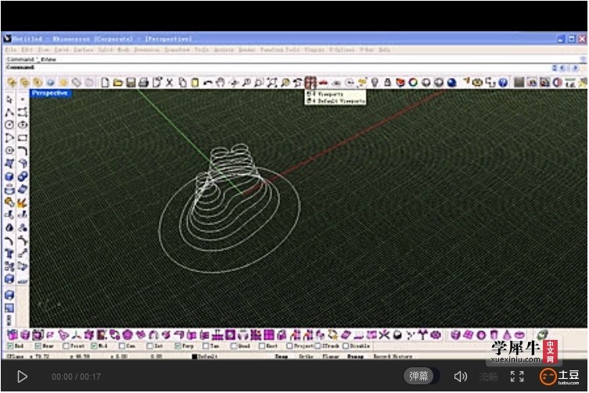The height and width of the screenshot is (393, 589).
Task: Click the rightmost icon of bottom purple toolbar
Action: pyautogui.click(x=542, y=334)
